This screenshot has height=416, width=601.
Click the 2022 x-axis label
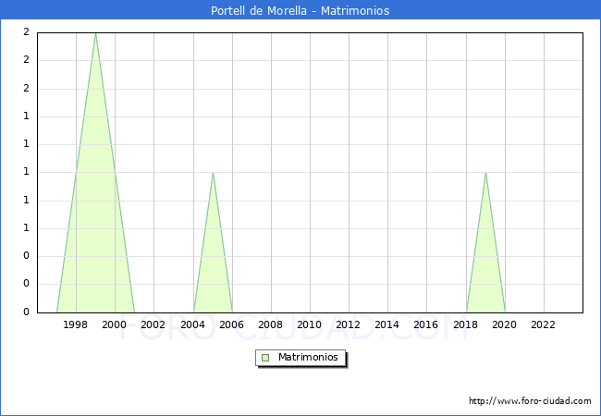(543, 324)
